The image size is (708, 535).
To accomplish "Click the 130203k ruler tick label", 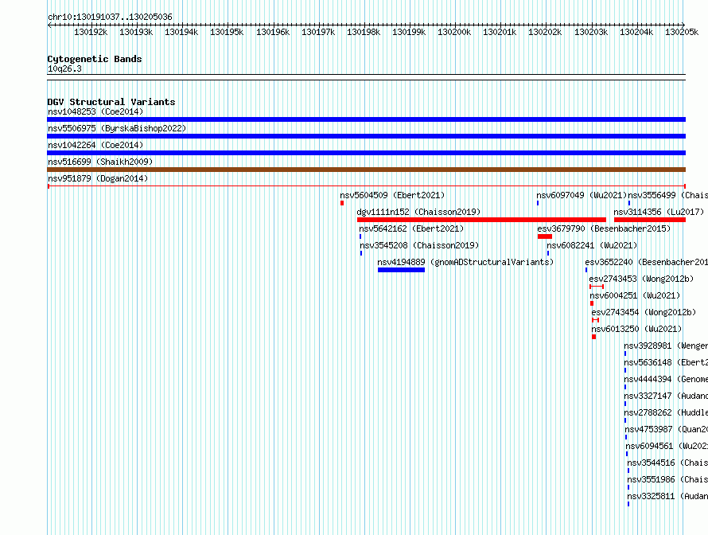I will pos(591,32).
